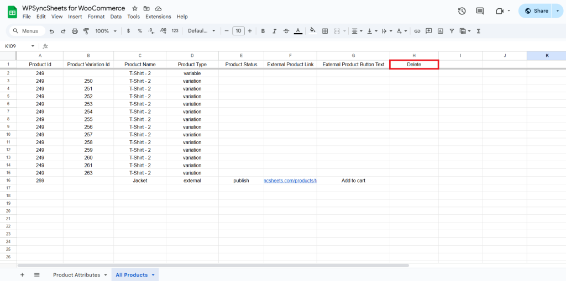Image resolution: width=566 pixels, height=281 pixels.
Task: Increase font size with plus
Action: pos(250,31)
